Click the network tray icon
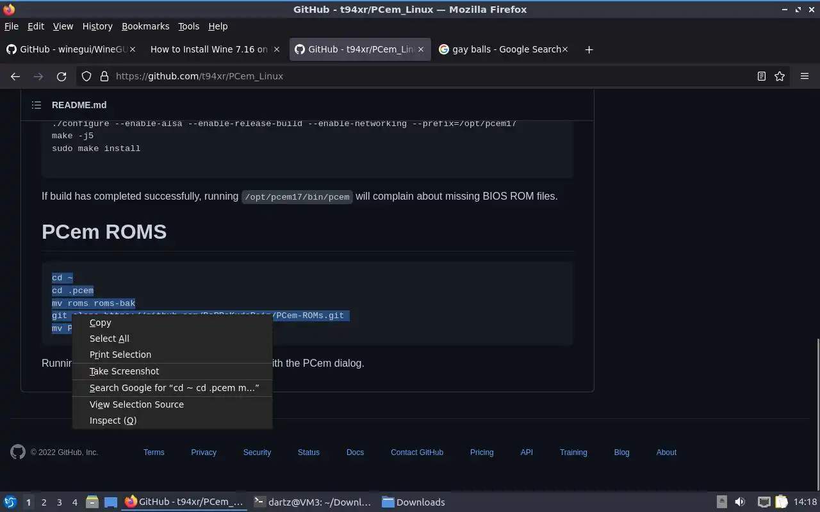This screenshot has height=512, width=820. tap(764, 502)
